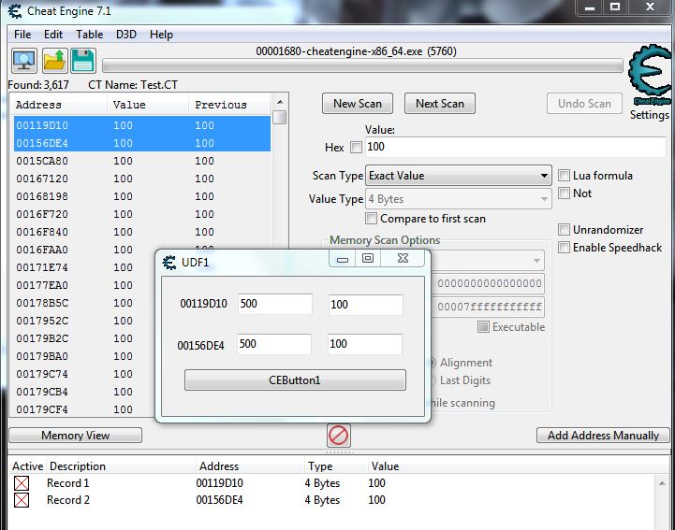Toggle Active box for Record 1
The image size is (675, 530).
click(22, 483)
